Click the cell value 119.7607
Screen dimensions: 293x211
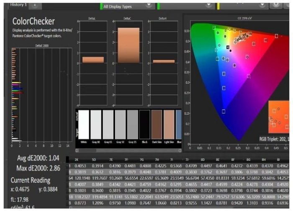pos(100,178)
